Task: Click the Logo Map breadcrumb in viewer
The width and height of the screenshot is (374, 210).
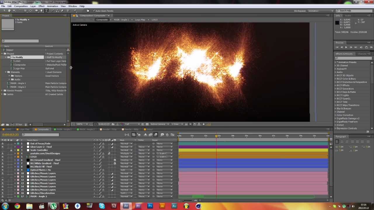Action: pos(140,20)
